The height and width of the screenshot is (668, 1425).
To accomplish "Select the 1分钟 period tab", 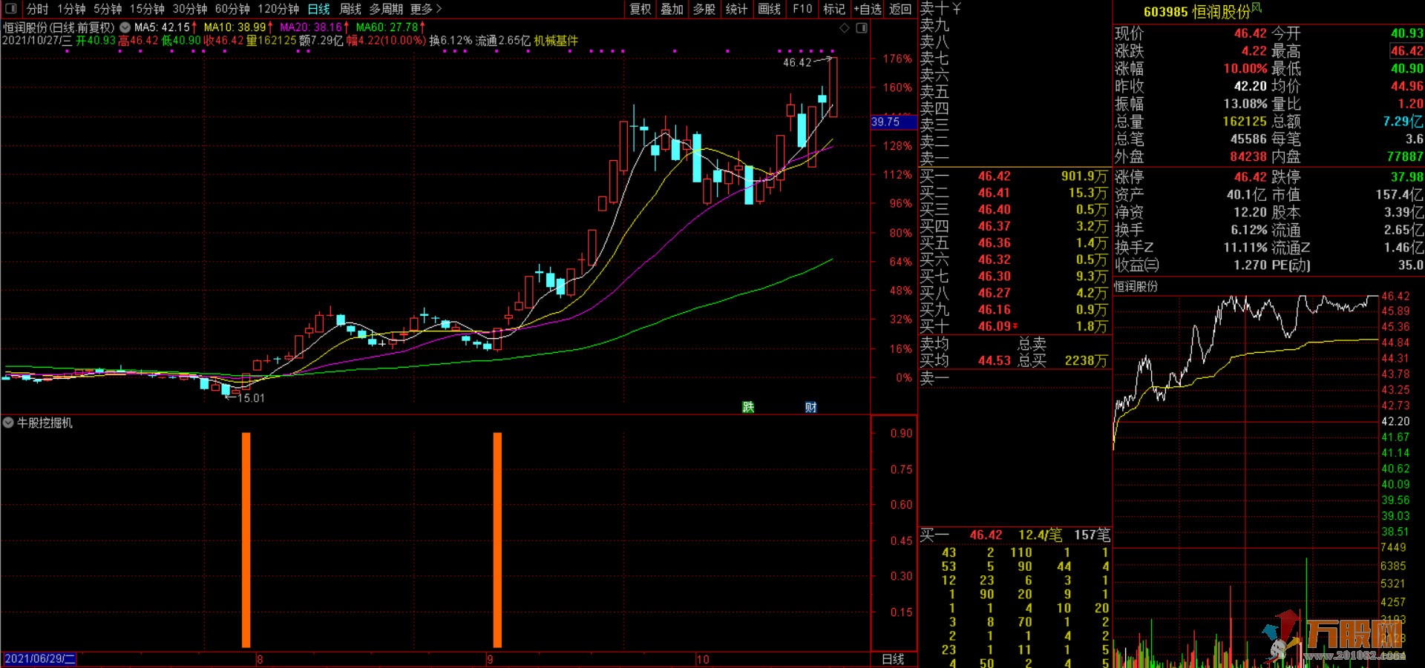I will pos(71,9).
